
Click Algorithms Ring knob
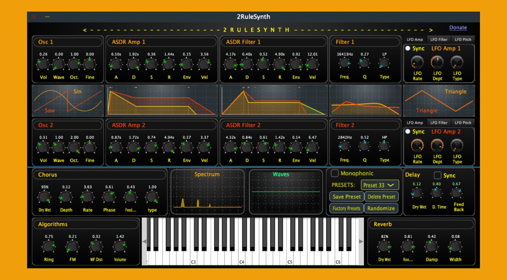(x=49, y=246)
